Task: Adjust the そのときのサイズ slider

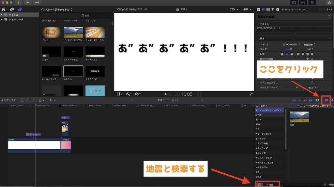Action: tap(296, 87)
